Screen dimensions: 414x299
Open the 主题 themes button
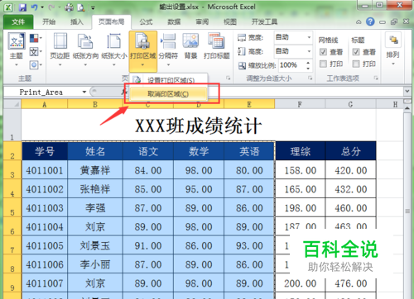point(17,50)
